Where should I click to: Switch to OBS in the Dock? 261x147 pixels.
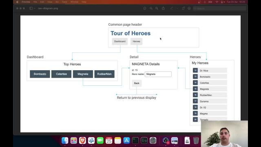tap(166, 140)
